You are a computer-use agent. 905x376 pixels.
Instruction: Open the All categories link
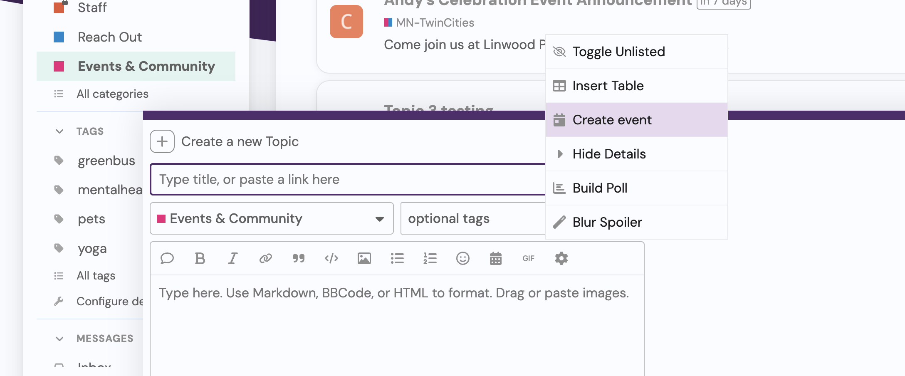coord(112,94)
